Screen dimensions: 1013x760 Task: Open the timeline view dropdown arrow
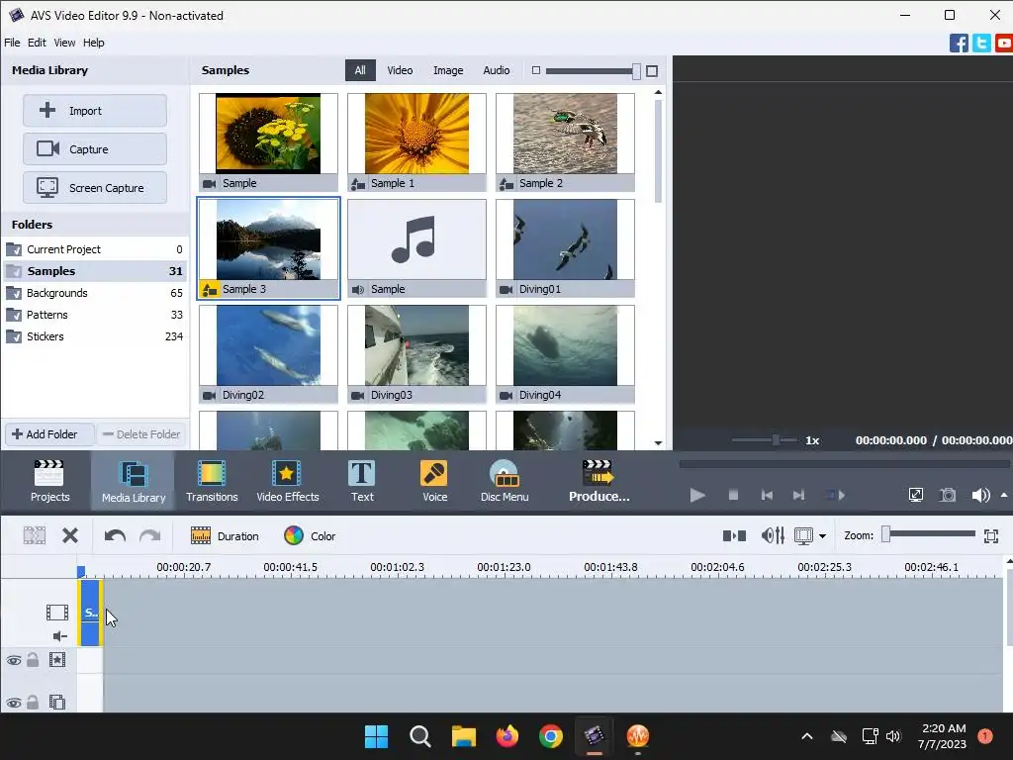point(822,535)
